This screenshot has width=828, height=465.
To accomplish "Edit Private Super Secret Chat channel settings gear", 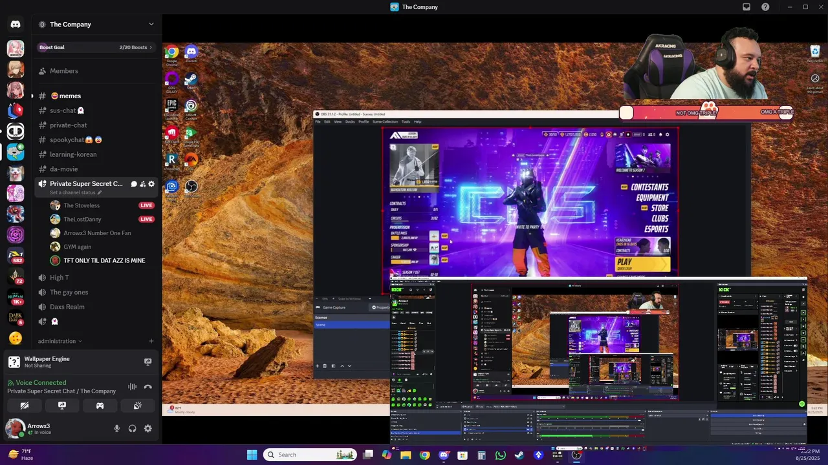I will tap(151, 184).
